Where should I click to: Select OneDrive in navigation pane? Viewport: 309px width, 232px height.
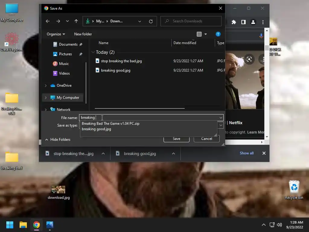click(64, 85)
